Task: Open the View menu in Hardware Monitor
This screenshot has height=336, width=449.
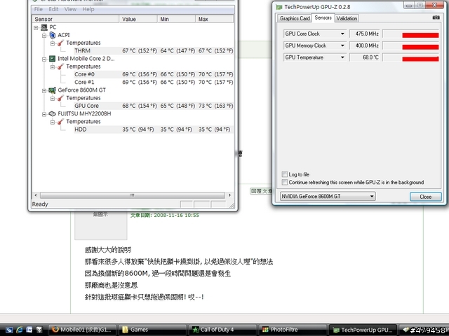Action: pyautogui.click(x=70, y=9)
